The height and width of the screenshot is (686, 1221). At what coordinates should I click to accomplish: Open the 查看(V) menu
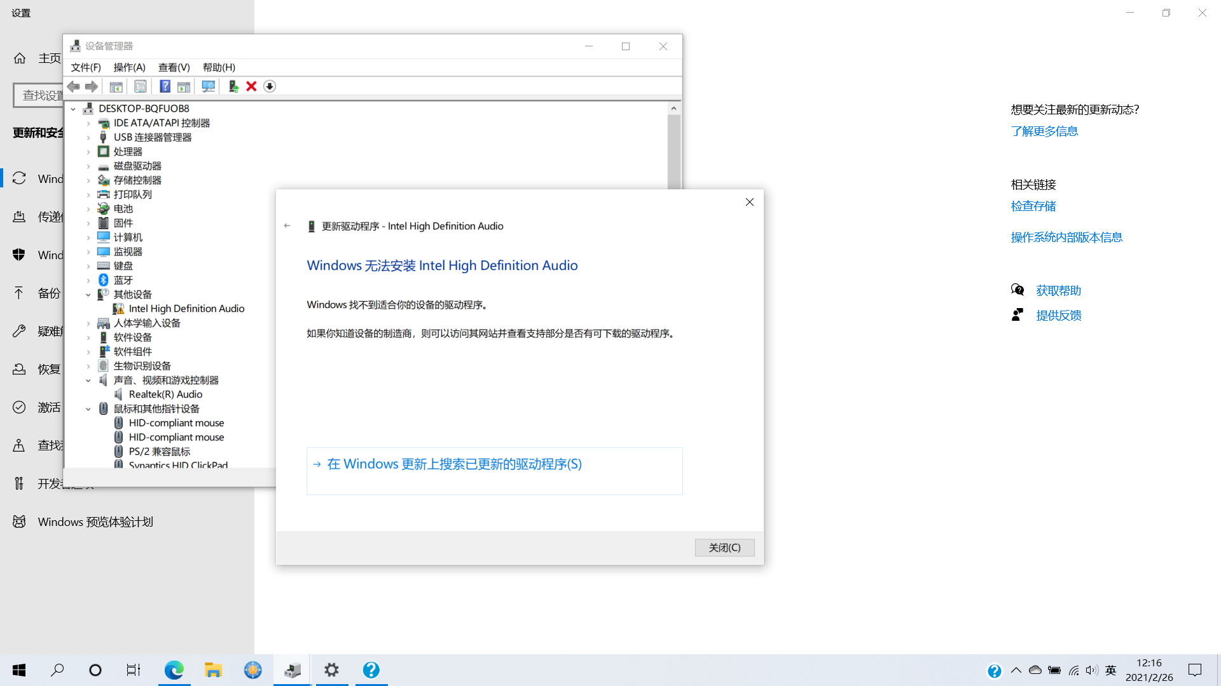click(174, 67)
